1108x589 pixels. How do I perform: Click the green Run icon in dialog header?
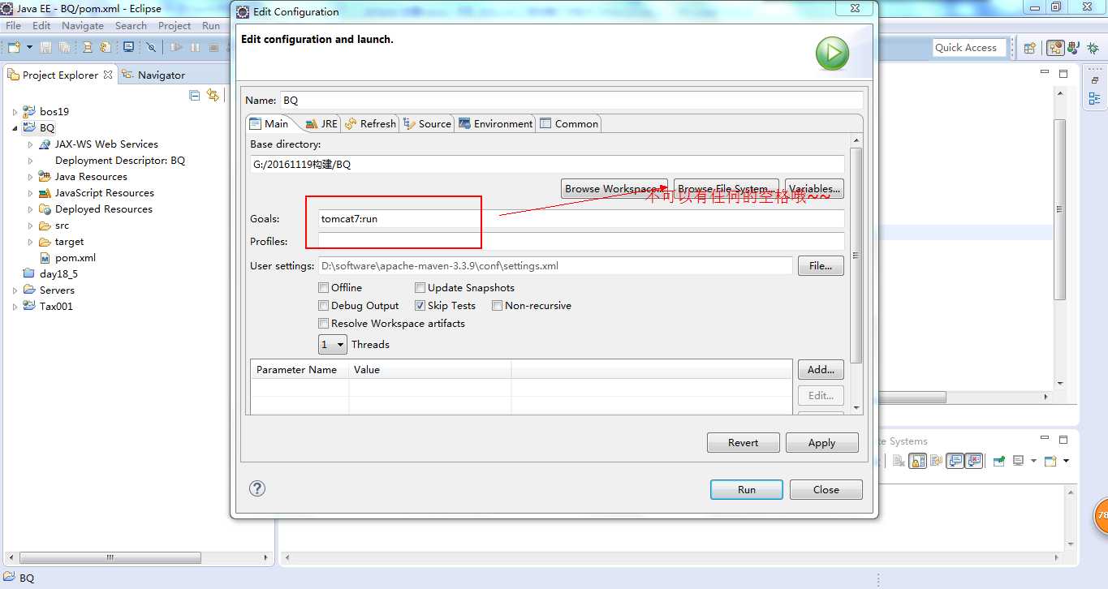pyautogui.click(x=832, y=54)
